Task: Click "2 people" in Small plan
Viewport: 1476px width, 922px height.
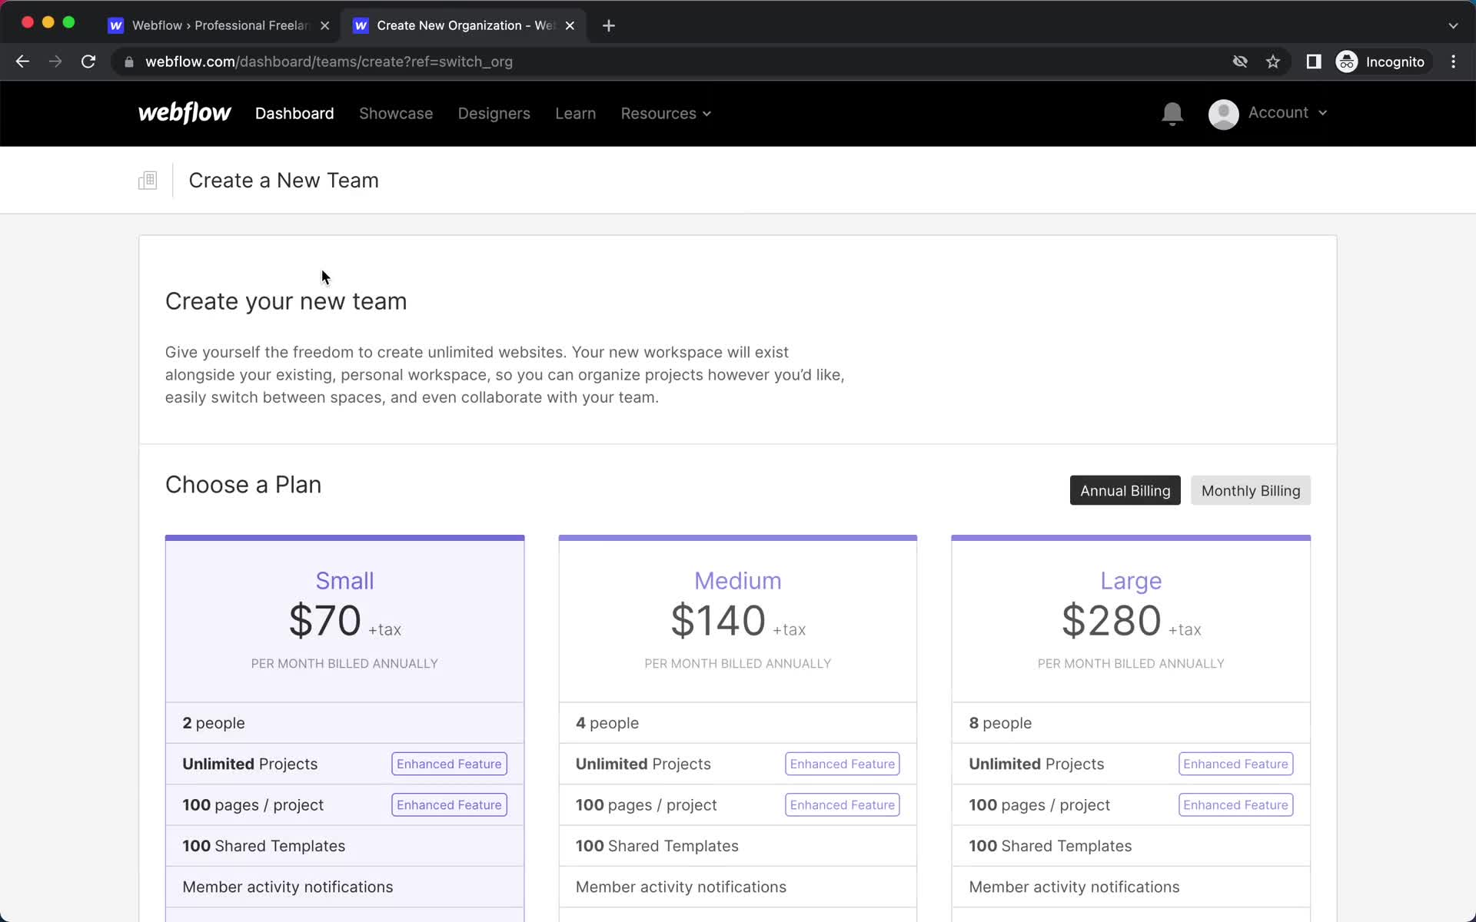Action: click(x=214, y=723)
